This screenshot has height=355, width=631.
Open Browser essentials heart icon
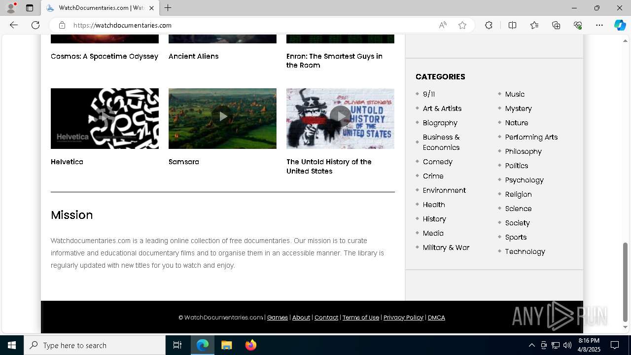578,25
